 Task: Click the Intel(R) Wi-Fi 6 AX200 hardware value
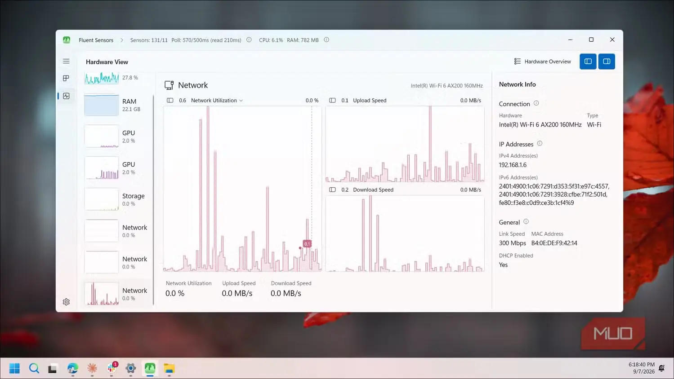540,125
